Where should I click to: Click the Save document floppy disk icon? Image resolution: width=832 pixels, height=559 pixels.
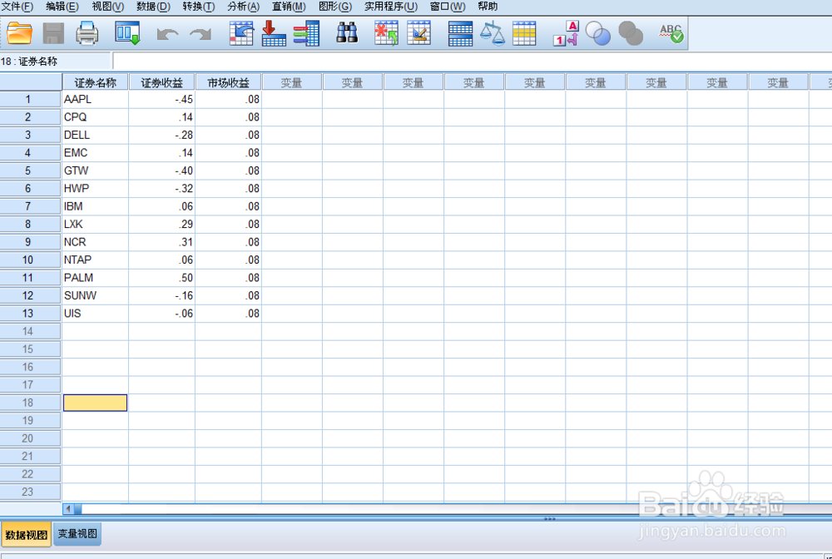click(53, 33)
